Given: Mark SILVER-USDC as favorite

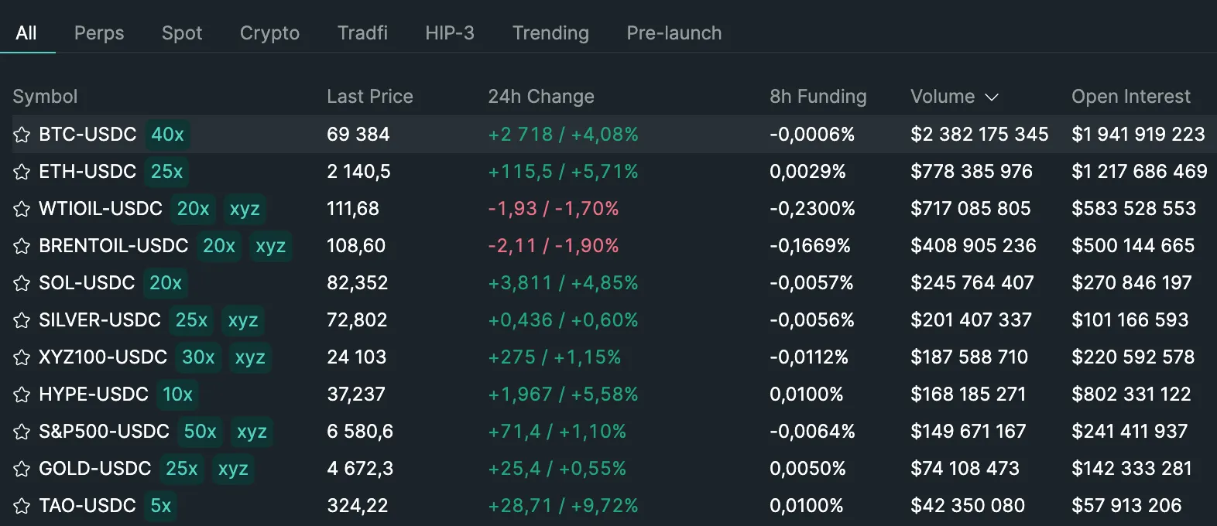Looking at the screenshot, I should (22, 320).
